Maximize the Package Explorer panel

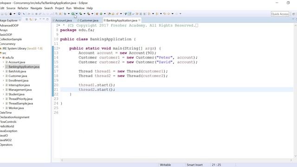47,19
